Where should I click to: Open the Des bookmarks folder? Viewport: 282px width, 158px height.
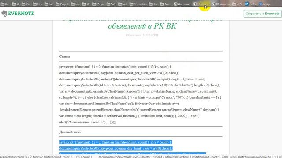26,4
